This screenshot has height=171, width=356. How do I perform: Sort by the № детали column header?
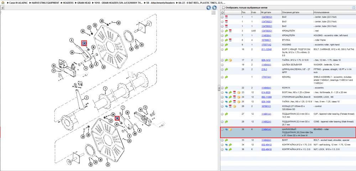point(271,12)
